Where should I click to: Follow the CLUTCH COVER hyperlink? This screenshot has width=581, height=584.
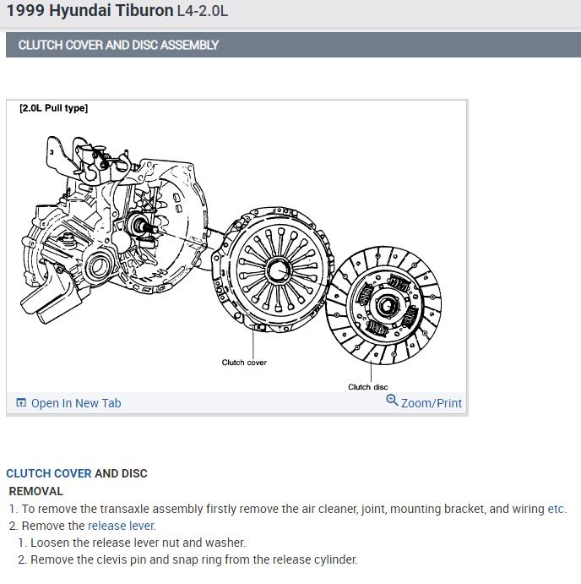coord(49,473)
